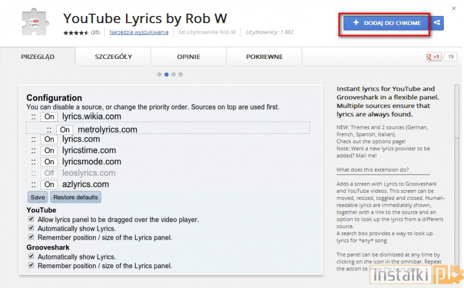The image size is (464, 288).
Task: Toggle Grooveshark Remember position / size checkbox
Action: 31,265
